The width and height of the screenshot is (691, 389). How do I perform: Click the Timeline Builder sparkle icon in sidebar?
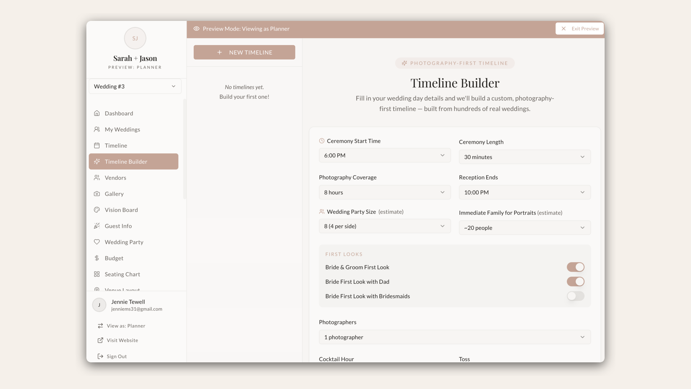pos(97,162)
